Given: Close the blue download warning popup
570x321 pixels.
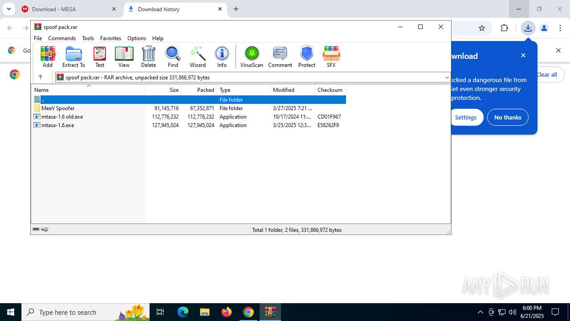Looking at the screenshot, I should [x=523, y=55].
